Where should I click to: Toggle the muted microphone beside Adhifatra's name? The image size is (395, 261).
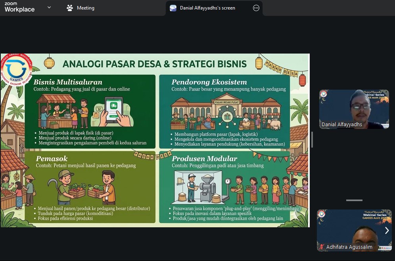(321, 247)
